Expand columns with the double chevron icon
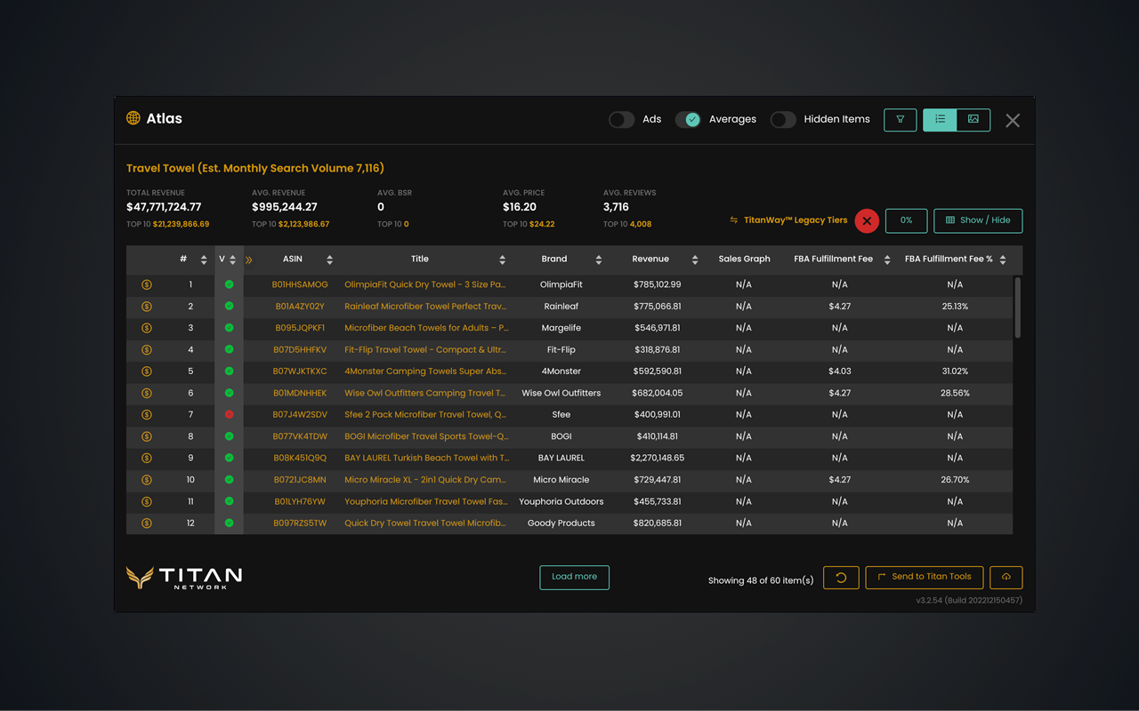Image resolution: width=1139 pixels, height=711 pixels. click(249, 260)
